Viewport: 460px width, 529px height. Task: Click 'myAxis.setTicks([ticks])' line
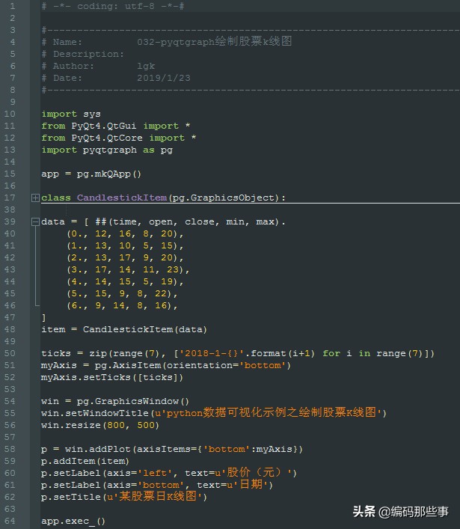tap(112, 377)
